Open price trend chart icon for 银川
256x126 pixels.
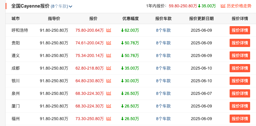coord(109,81)
